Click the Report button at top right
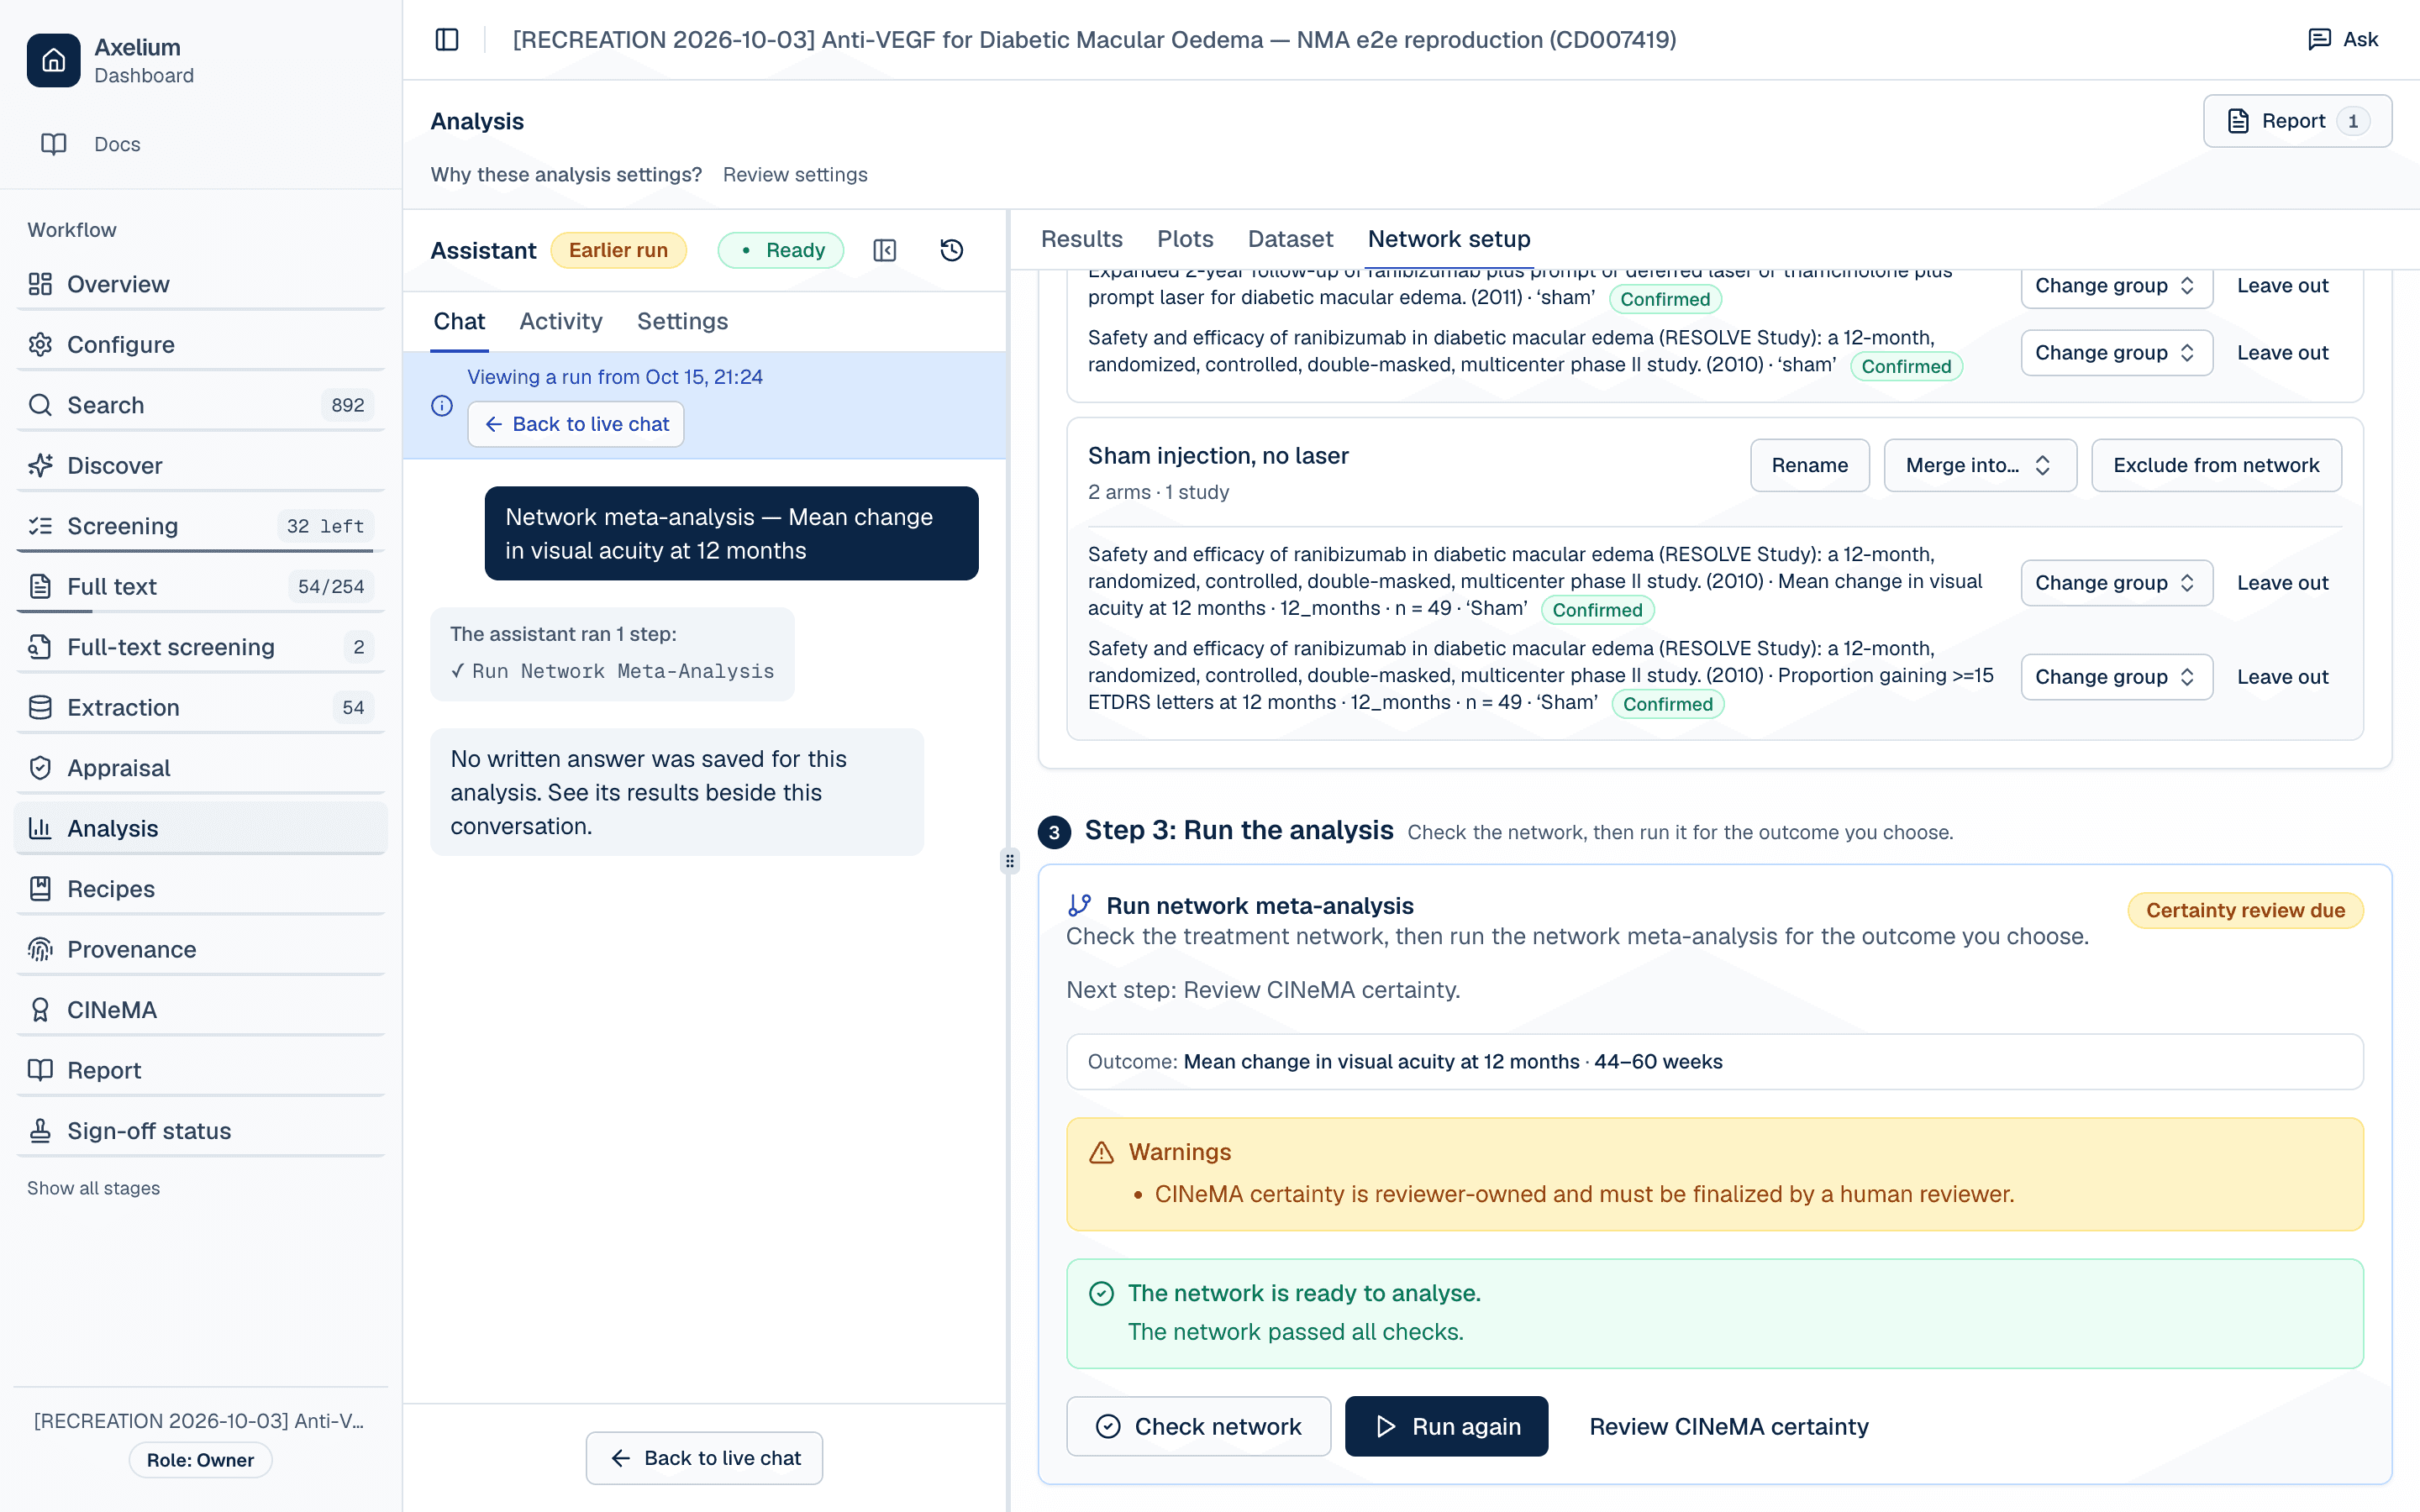This screenshot has height=1512, width=2420. pyautogui.click(x=2297, y=121)
